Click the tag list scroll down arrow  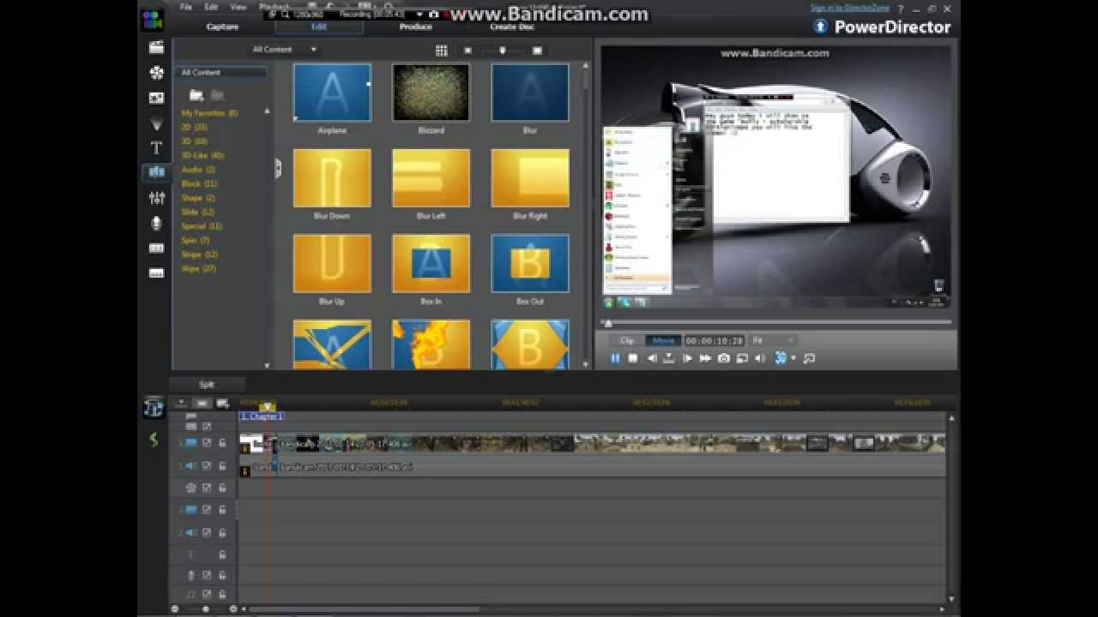click(x=267, y=365)
